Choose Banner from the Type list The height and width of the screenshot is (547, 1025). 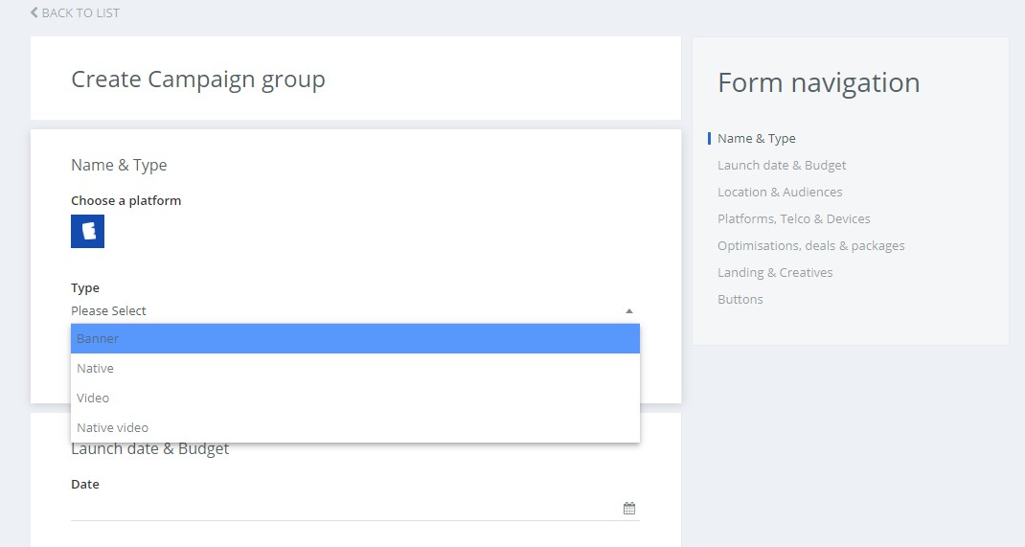point(355,338)
